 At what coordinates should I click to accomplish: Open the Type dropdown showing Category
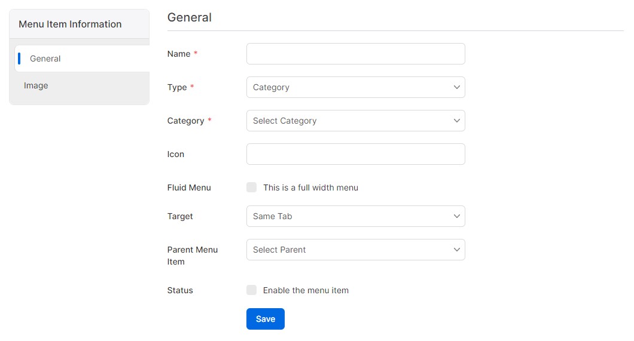(347, 87)
